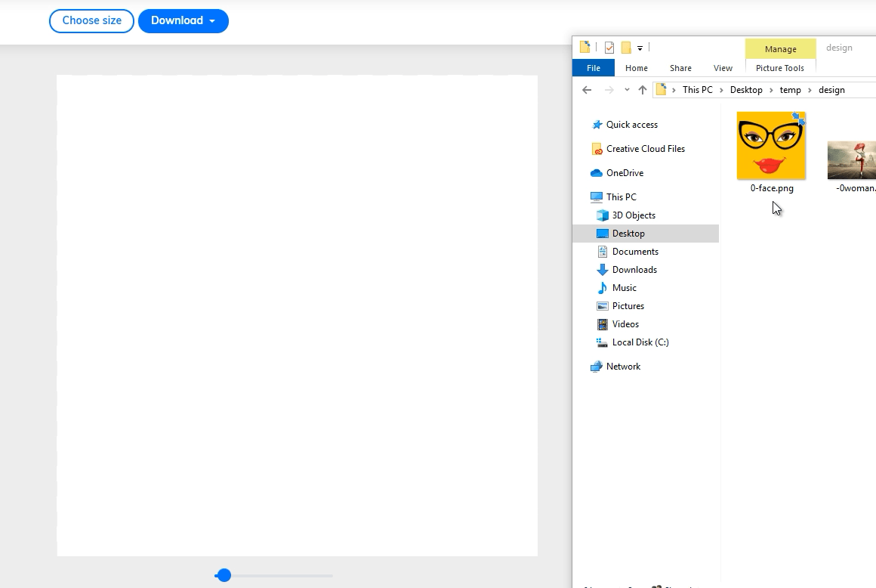876x588 pixels.
Task: Go up one folder level arrow
Action: (643, 89)
